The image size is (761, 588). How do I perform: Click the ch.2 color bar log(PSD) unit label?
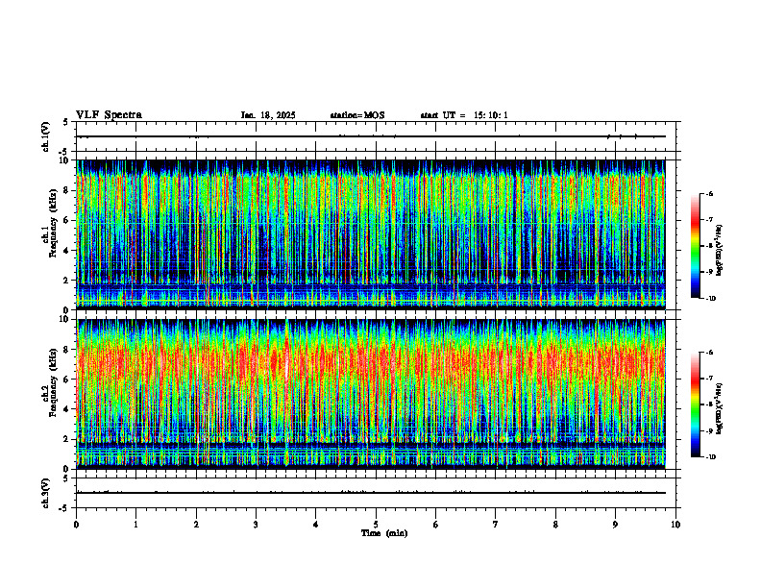click(x=721, y=408)
